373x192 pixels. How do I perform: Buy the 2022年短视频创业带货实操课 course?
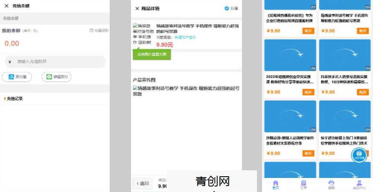click(308, 92)
